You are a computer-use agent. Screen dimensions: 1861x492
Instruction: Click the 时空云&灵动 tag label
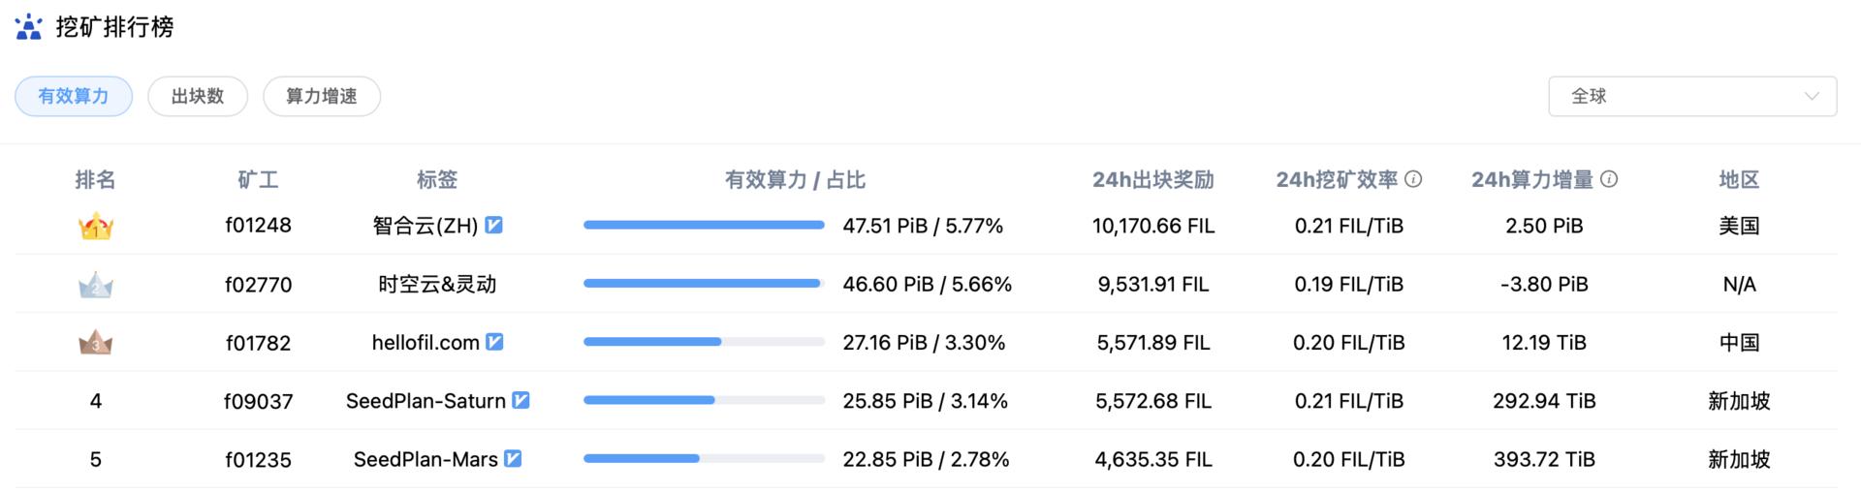[437, 284]
